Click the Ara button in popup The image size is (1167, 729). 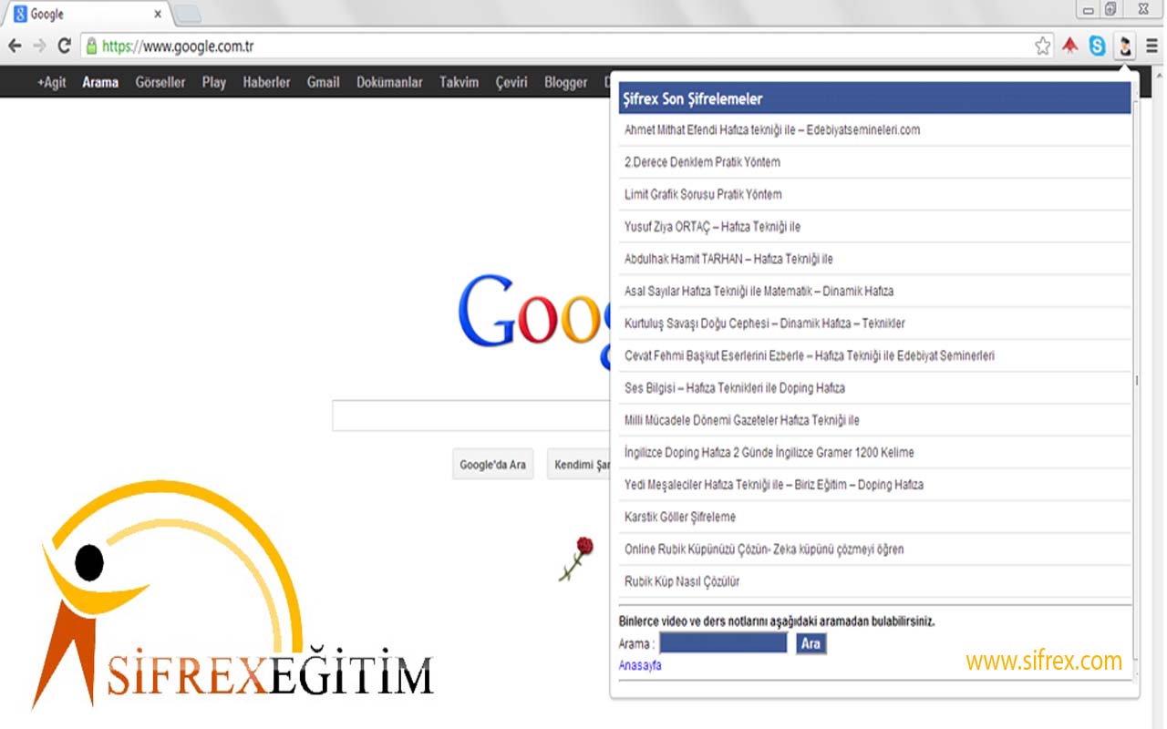[811, 643]
